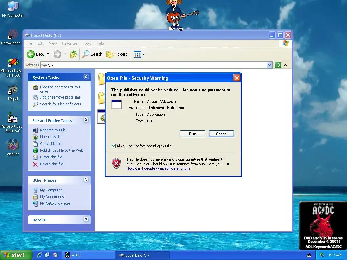Switch to the Local Disk (C:) taskbar button
The height and width of the screenshot is (260, 347).
(x=143, y=255)
